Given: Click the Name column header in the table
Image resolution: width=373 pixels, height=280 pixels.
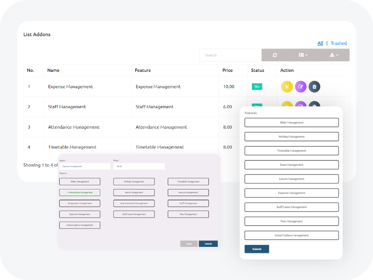Looking at the screenshot, I should coord(54,70).
